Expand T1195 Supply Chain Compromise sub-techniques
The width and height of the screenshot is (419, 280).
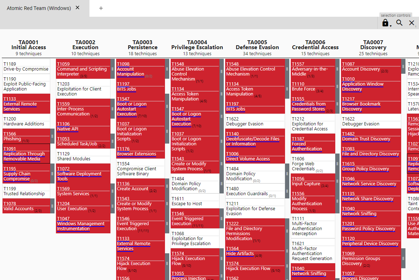point(52,174)
